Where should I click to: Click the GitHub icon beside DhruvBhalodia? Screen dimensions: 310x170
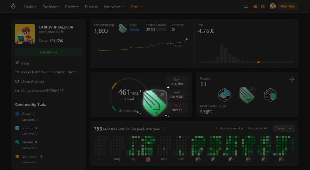[x=17, y=81]
